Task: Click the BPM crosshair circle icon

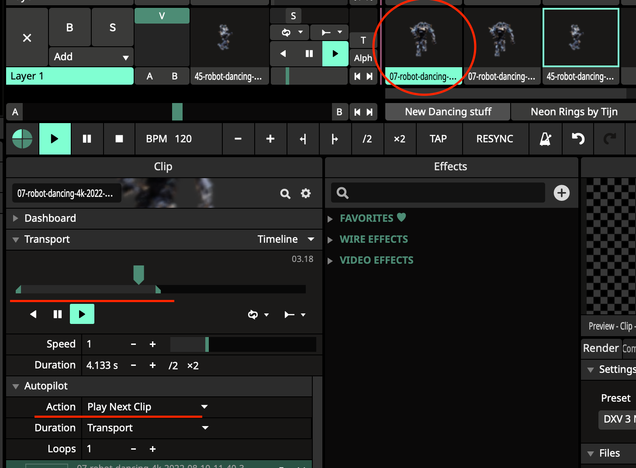Action: click(22, 139)
